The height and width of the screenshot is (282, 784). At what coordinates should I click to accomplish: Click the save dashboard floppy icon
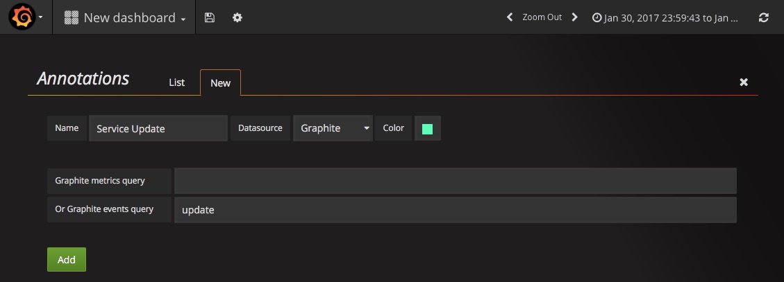coord(210,17)
